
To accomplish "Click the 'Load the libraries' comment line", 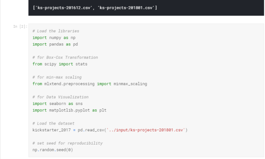I will click(x=56, y=31).
